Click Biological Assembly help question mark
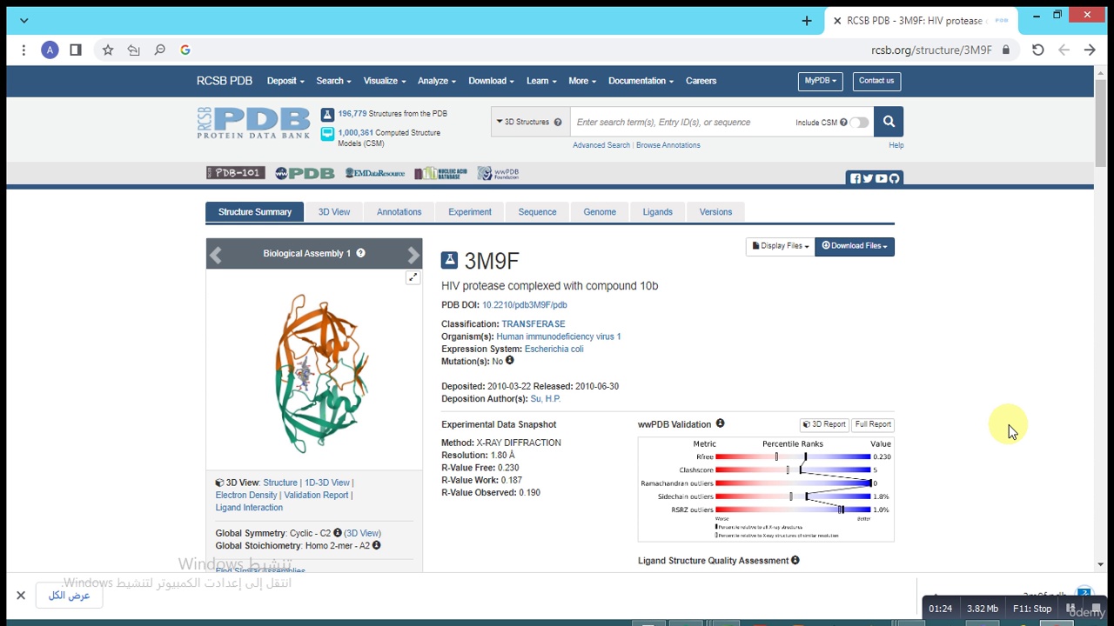The height and width of the screenshot is (626, 1114). [x=360, y=253]
